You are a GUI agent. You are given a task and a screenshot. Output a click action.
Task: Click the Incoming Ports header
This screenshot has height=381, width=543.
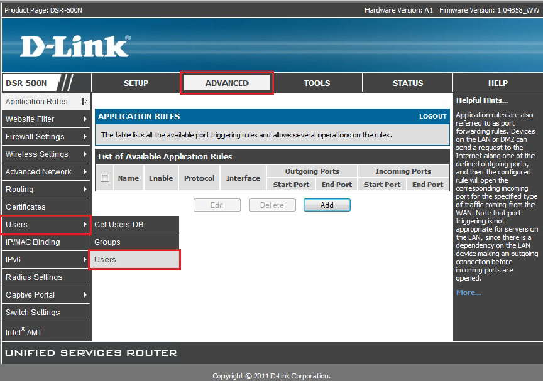[x=403, y=171]
